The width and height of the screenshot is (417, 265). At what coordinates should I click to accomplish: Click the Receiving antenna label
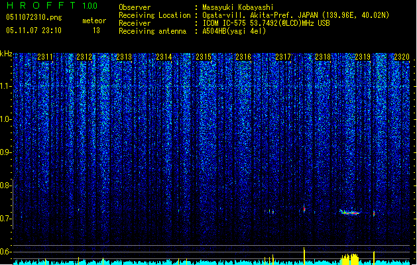[152, 31]
